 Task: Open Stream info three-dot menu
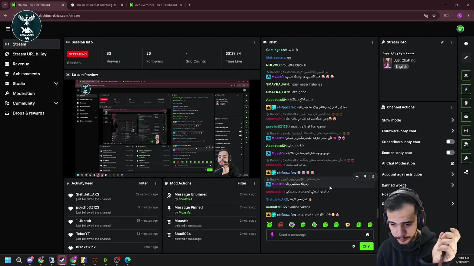(451, 42)
